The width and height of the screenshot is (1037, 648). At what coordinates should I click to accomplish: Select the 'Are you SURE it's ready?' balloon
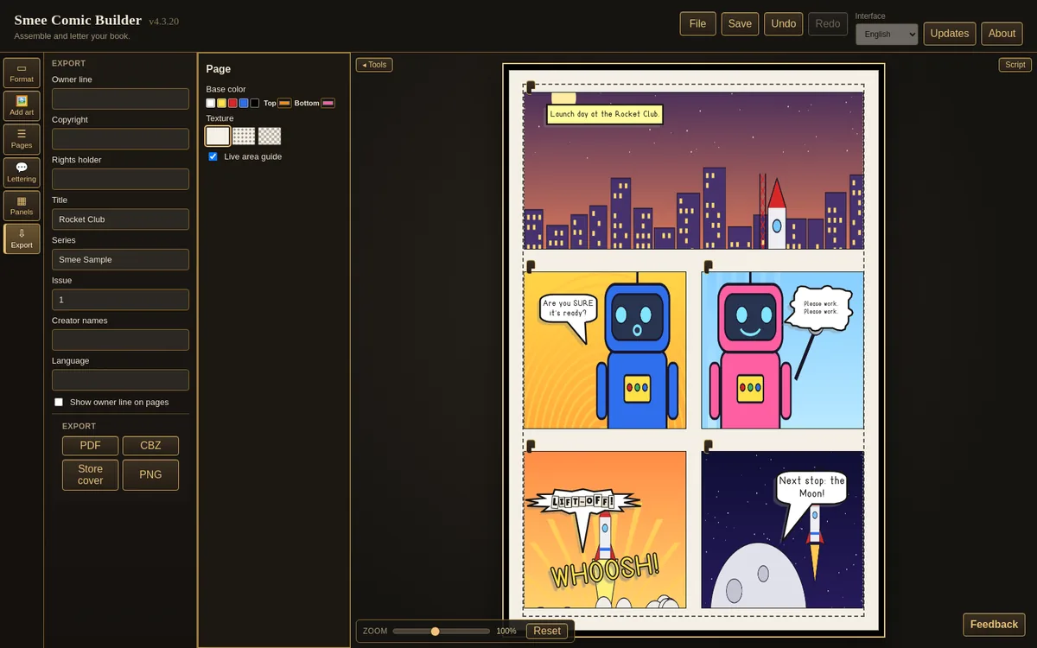pos(568,308)
